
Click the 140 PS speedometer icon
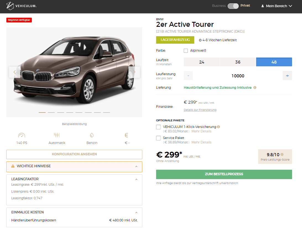pos(22,135)
